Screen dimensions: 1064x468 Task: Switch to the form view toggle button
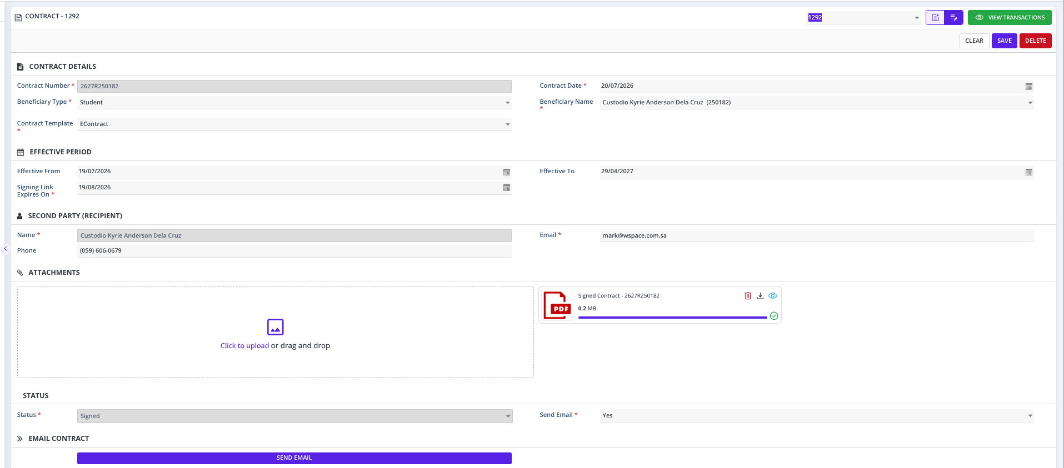935,18
